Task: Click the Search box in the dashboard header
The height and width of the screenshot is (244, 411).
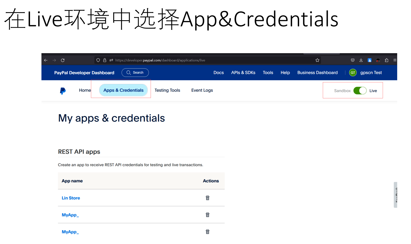Action: [x=135, y=73]
